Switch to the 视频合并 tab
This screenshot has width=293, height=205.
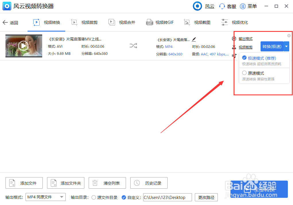[122, 22]
